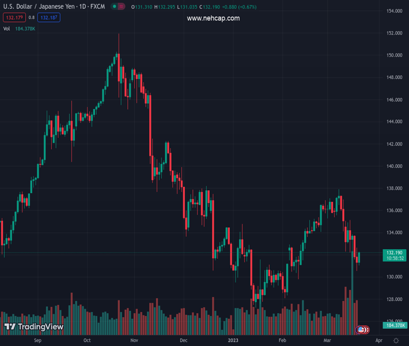Click the Oct label on time axis

87,341
